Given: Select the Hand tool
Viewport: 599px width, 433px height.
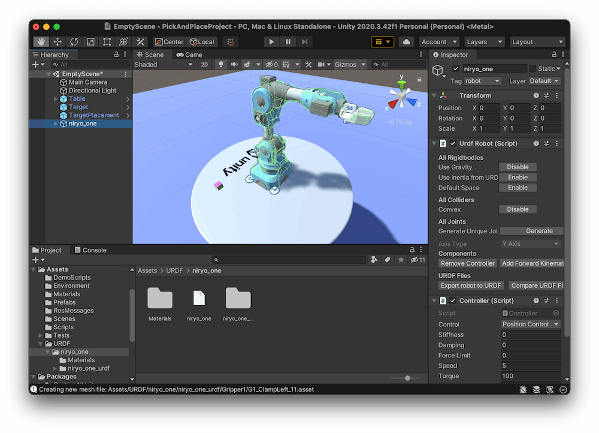Looking at the screenshot, I should click(41, 42).
